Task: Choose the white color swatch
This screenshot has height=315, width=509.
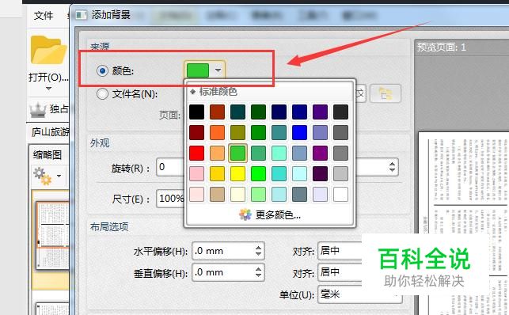Action: 340,195
